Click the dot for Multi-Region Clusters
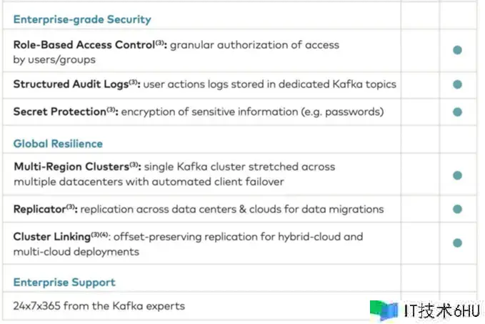Screen dimensions: 485x324 pos(457,175)
